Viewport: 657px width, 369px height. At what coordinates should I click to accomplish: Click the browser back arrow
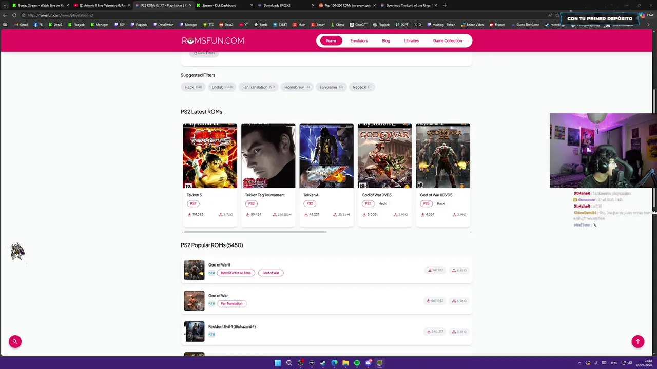tap(5, 15)
